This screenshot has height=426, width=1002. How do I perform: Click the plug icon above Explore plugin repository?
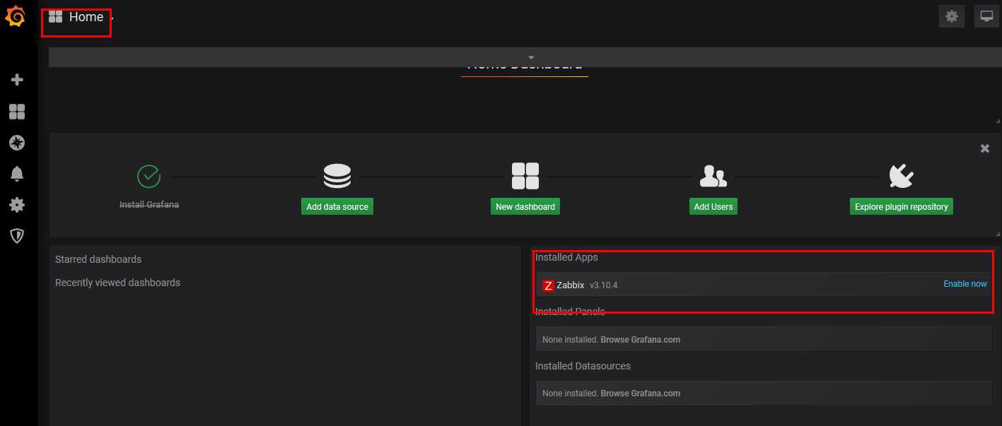(902, 176)
